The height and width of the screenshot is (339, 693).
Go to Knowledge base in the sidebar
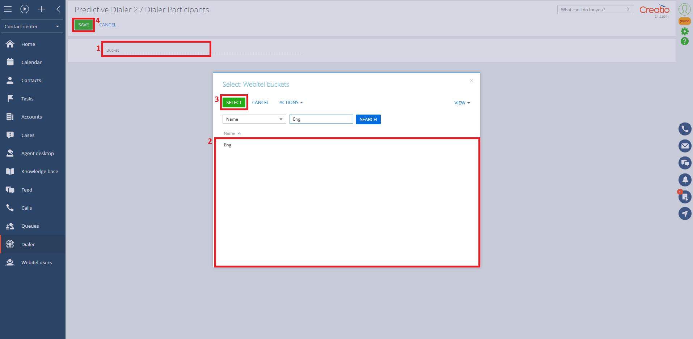tap(40, 172)
